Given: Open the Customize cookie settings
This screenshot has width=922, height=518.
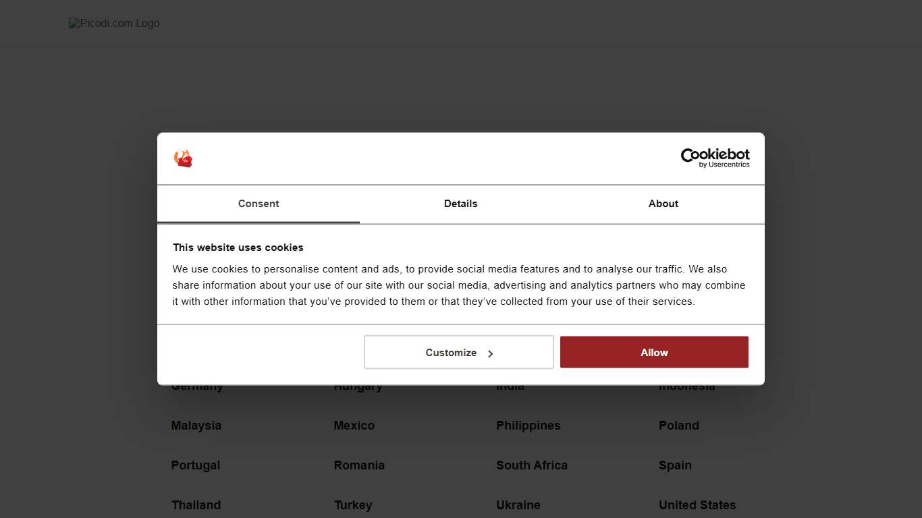Looking at the screenshot, I should coord(451,351).
